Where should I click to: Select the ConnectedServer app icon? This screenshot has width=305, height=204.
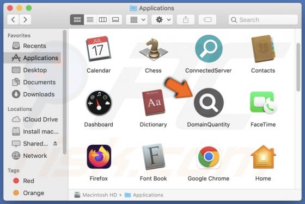[x=209, y=49]
